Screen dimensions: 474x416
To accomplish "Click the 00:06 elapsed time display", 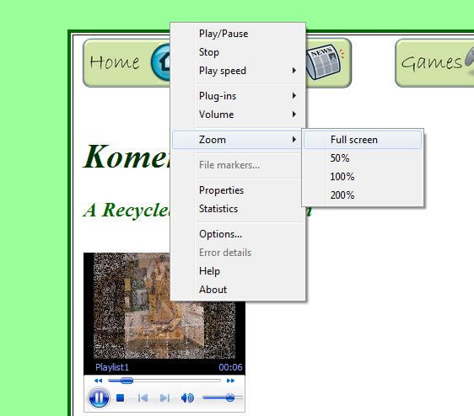I will (x=230, y=367).
